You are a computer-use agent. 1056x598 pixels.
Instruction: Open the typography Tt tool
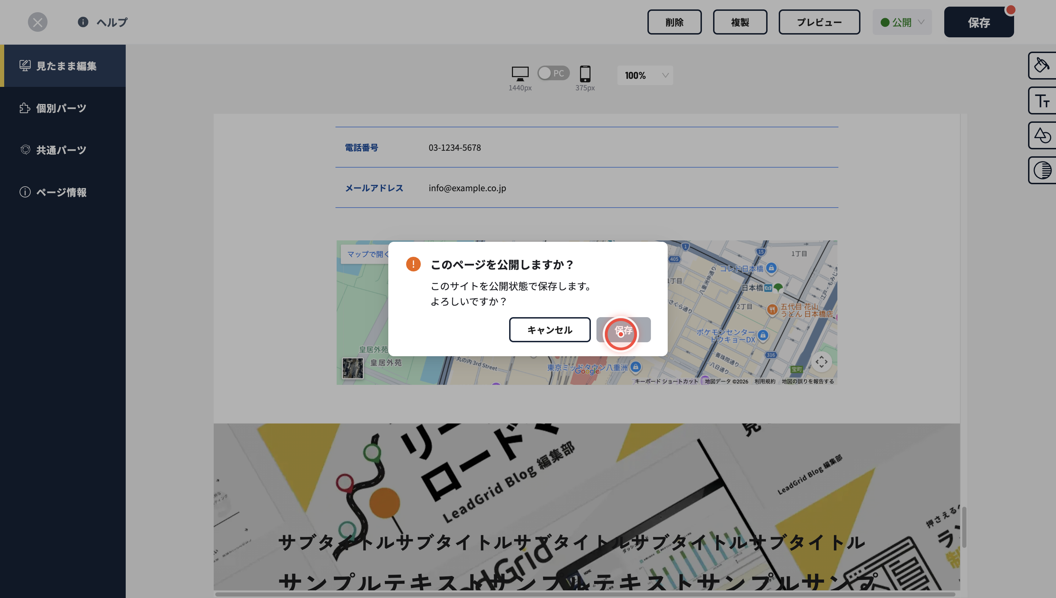tap(1042, 100)
